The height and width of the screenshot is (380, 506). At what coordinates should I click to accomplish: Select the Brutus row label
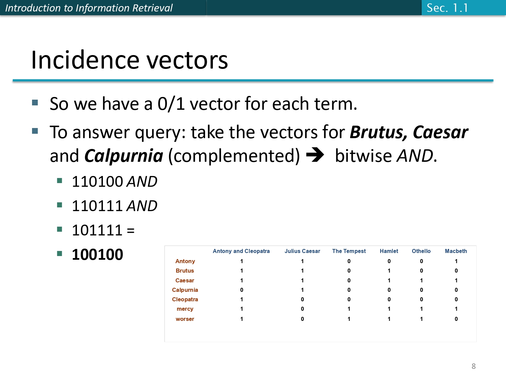[185, 271]
